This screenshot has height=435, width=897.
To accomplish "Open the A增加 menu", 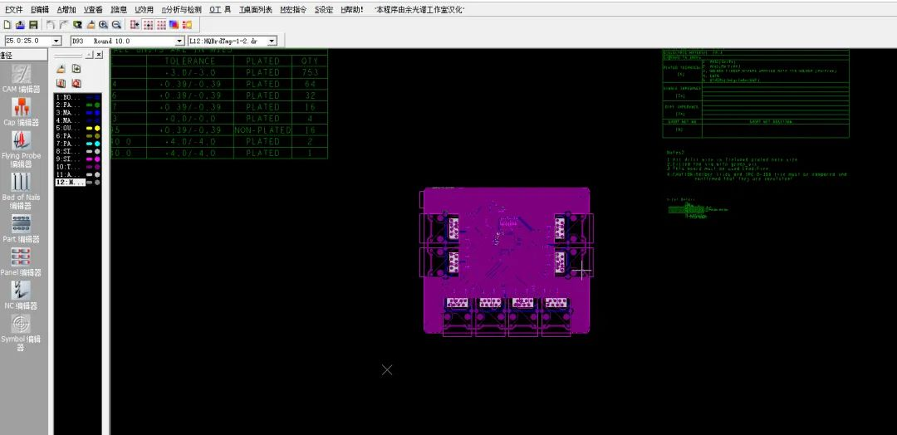I will coord(66,10).
